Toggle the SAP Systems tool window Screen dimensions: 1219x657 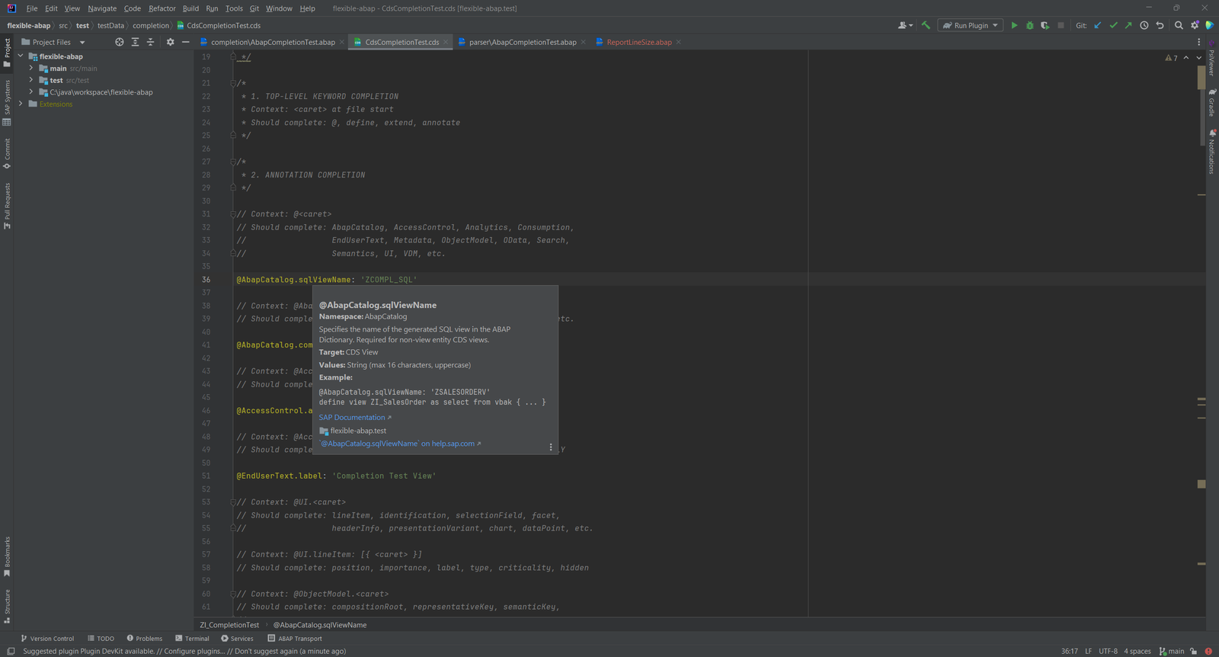(x=7, y=102)
